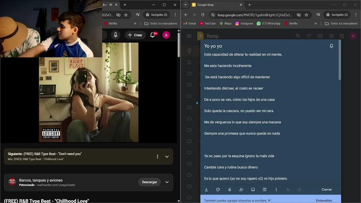Switch to the Google Keep tab
The height and width of the screenshot is (203, 361).
pos(217,5)
